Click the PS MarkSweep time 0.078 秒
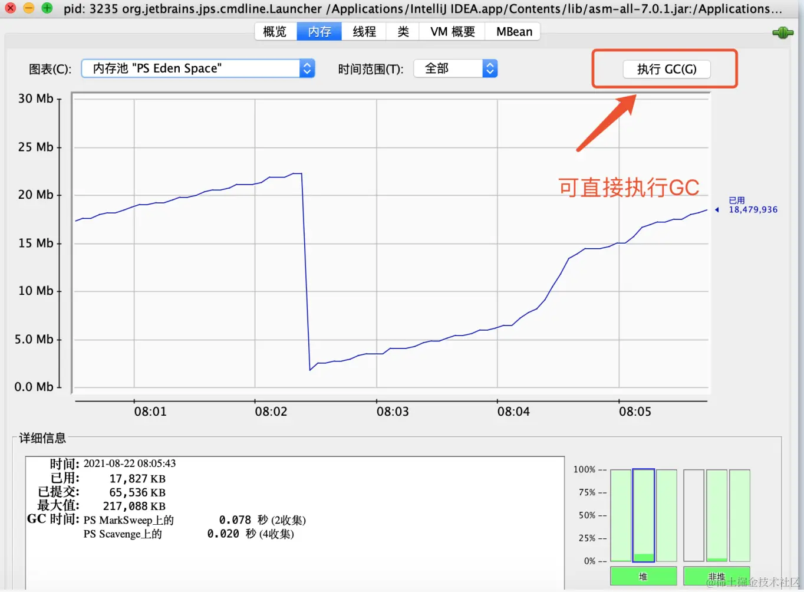 pyautogui.click(x=243, y=520)
